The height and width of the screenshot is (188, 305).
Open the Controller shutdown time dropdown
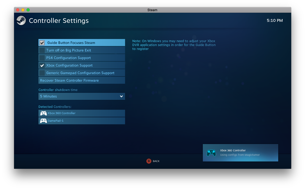tap(82, 96)
